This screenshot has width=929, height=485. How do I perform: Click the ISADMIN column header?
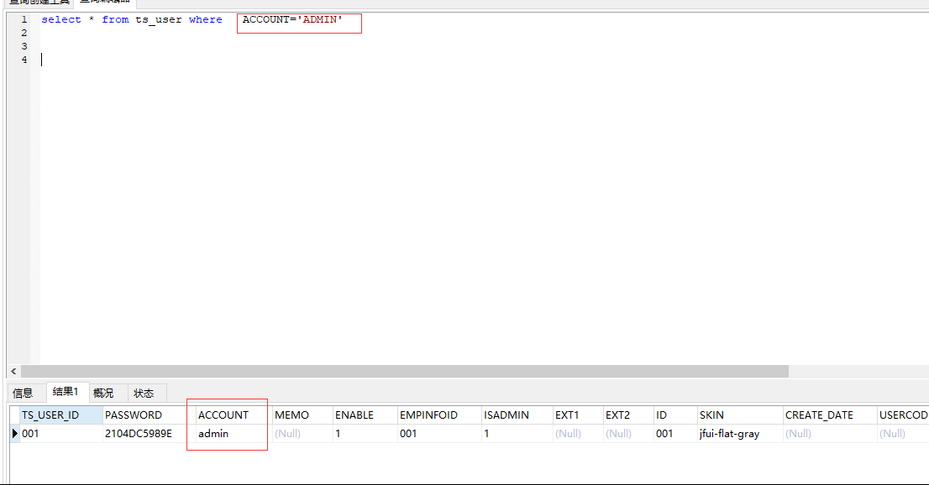coord(517,415)
